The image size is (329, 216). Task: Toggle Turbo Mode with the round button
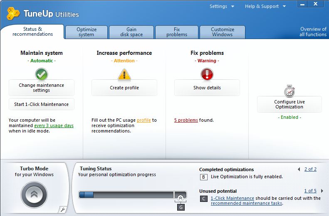coord(34,195)
